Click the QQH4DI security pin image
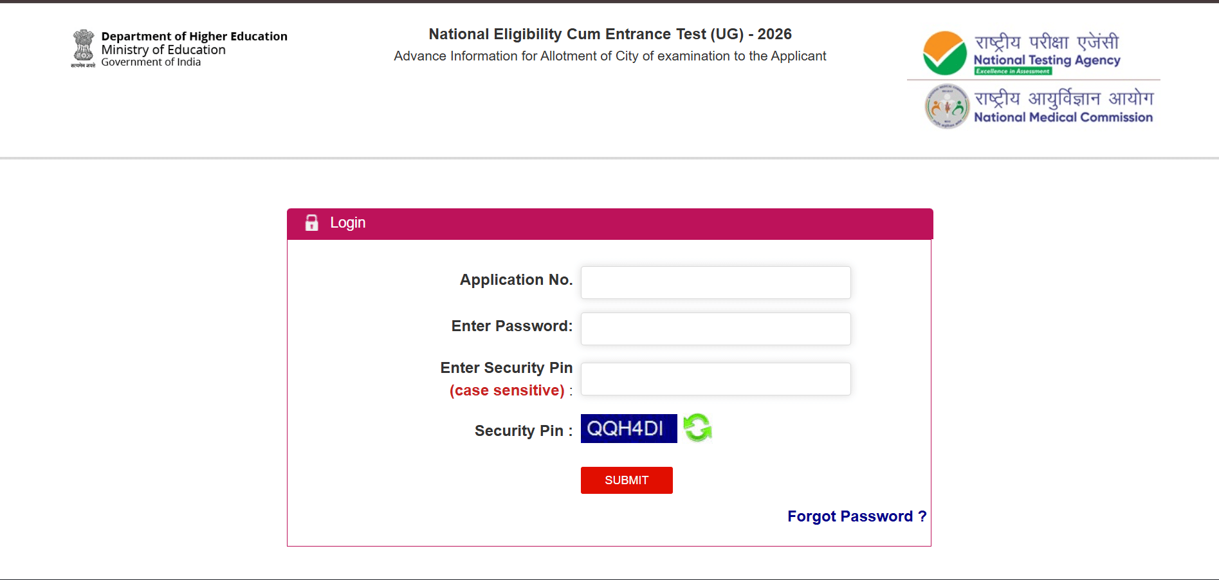Screen dimensions: 1219x580 click(628, 428)
